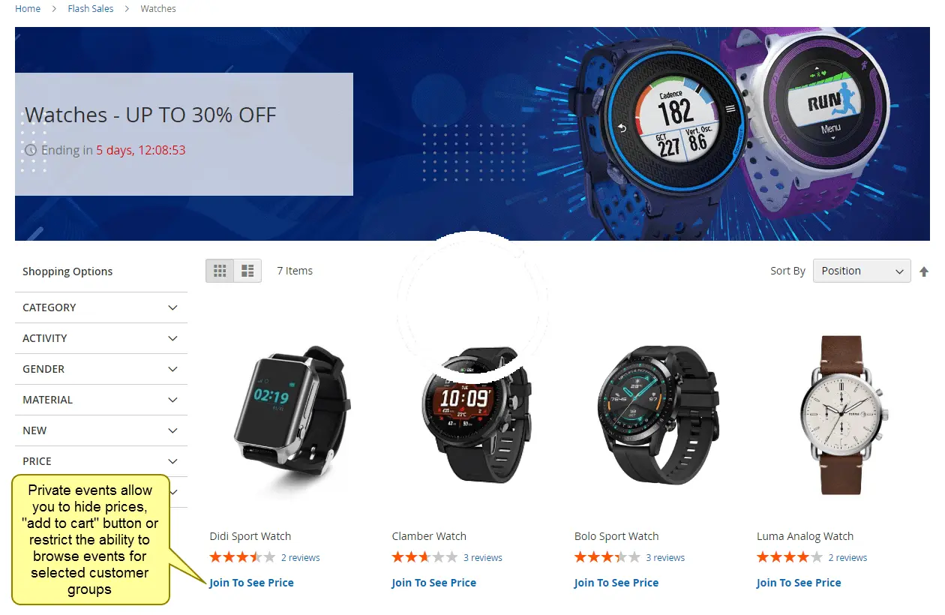Click the sort direction arrow icon

tap(924, 271)
